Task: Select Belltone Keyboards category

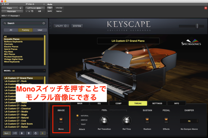Action: pos(23,42)
